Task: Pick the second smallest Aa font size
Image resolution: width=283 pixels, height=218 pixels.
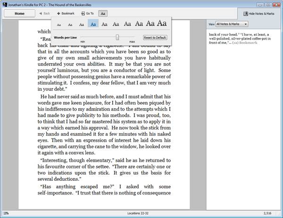Action: click(x=70, y=24)
